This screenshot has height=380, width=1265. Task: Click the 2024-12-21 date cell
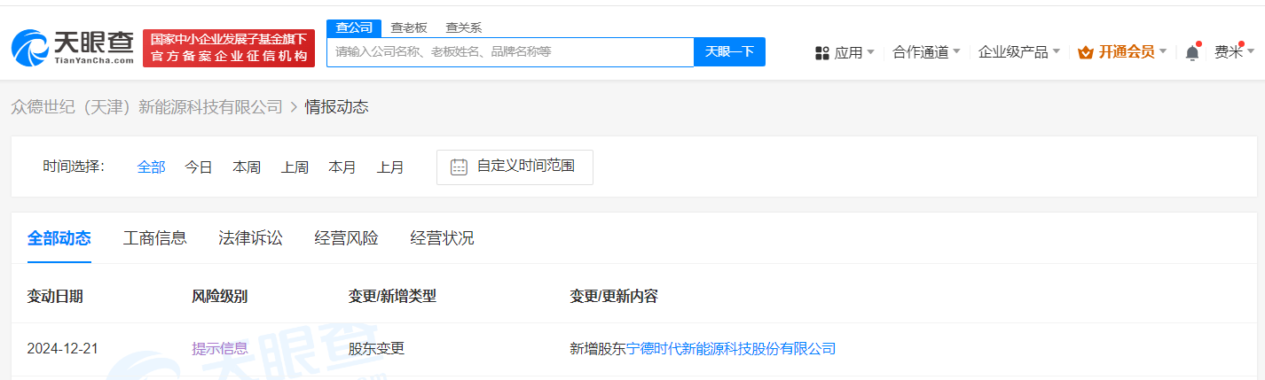(x=62, y=348)
